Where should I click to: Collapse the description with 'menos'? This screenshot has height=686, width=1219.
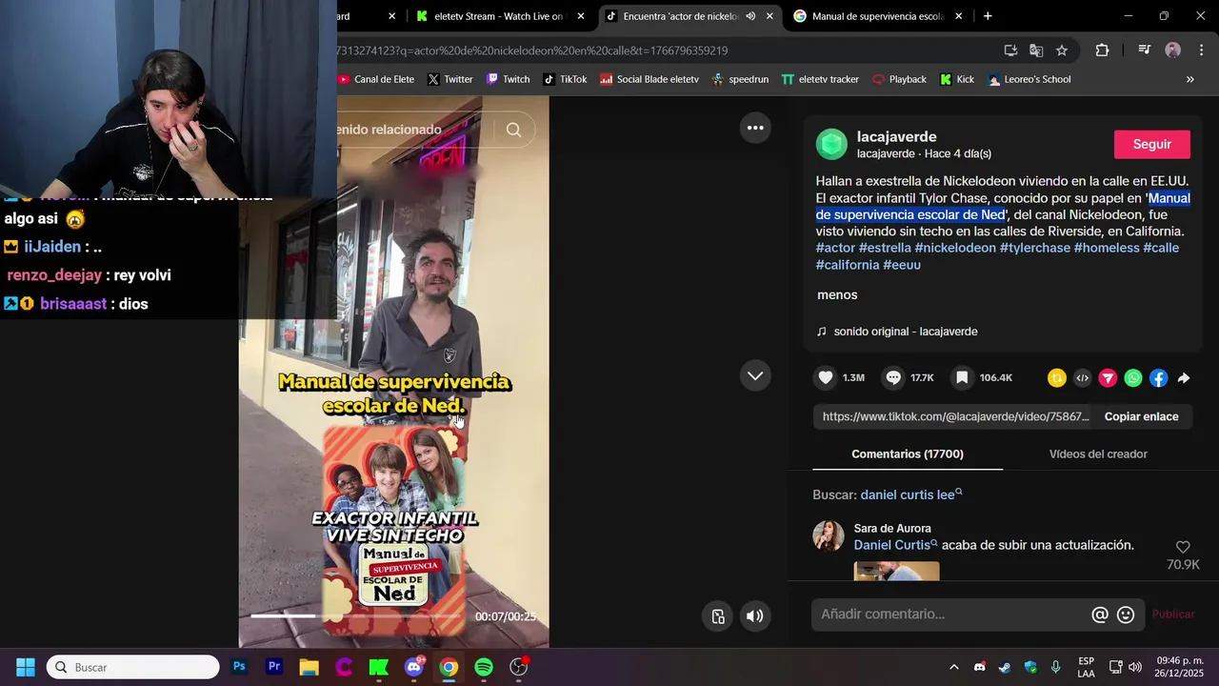(x=837, y=294)
